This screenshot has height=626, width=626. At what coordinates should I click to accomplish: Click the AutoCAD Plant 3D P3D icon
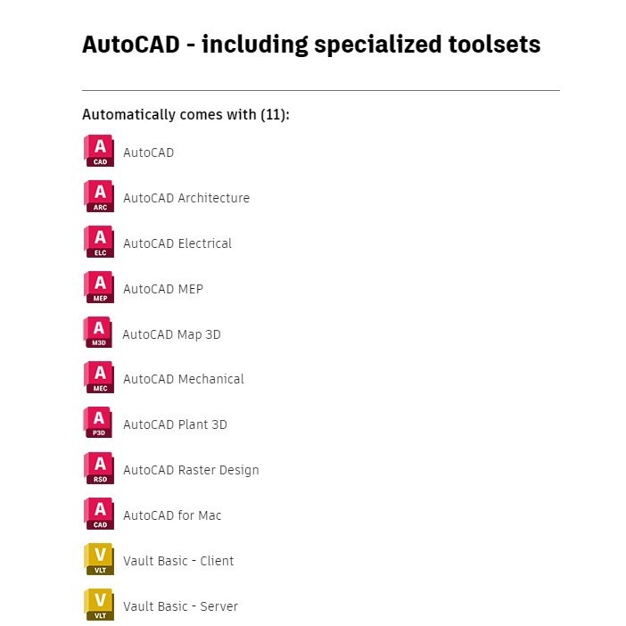(99, 424)
